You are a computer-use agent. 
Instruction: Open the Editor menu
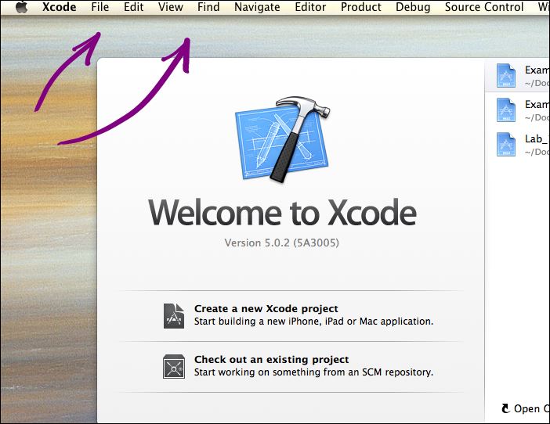tap(310, 7)
